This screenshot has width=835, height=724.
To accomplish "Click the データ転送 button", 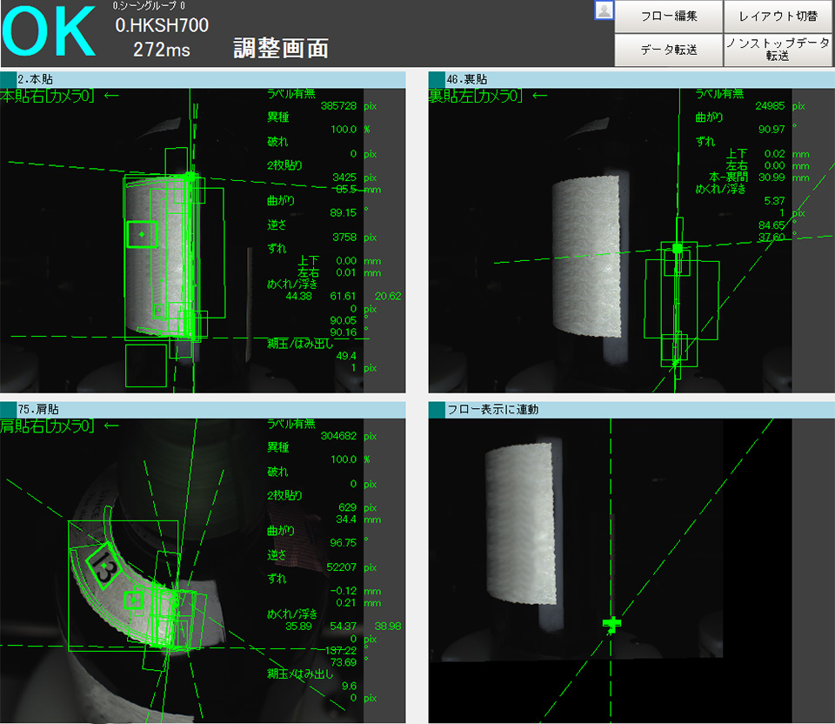I will [x=668, y=50].
